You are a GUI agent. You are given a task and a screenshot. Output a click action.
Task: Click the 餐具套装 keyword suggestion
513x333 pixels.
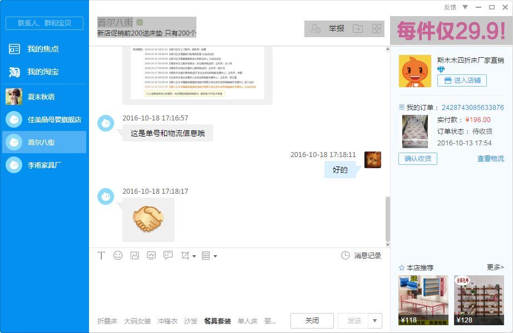218,321
